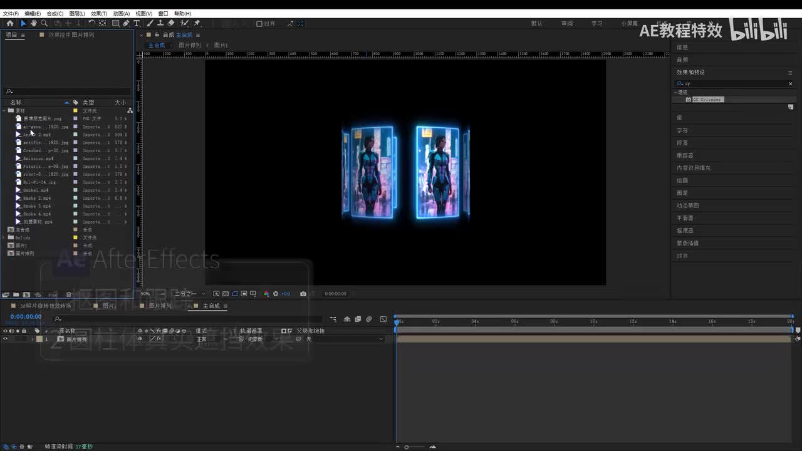
Task: Click the timeline zoom slider at bottom
Action: [414, 447]
